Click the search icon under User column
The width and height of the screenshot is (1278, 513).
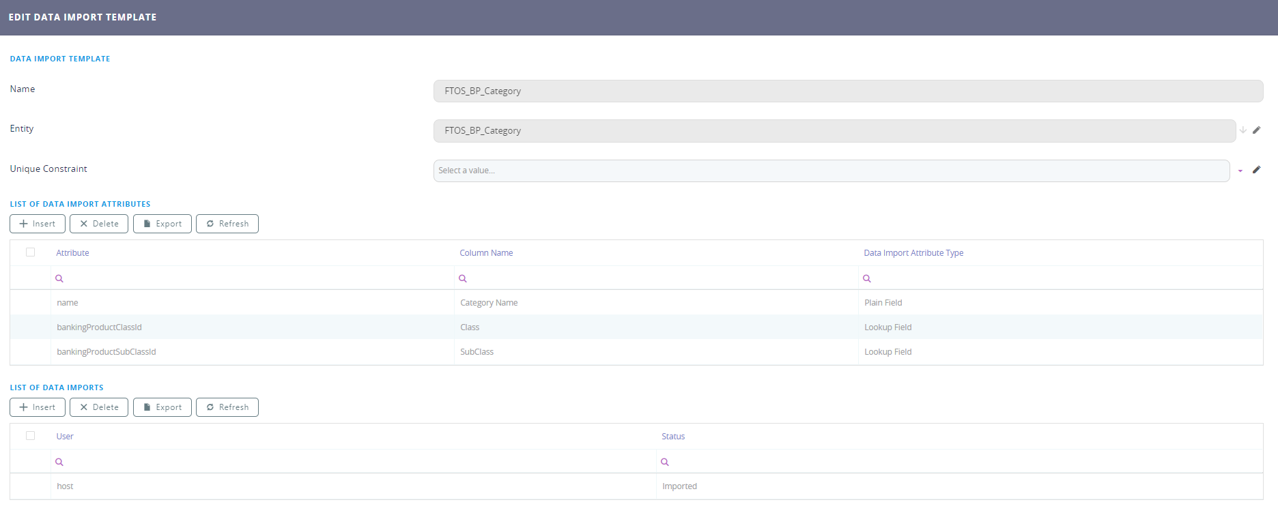point(59,462)
